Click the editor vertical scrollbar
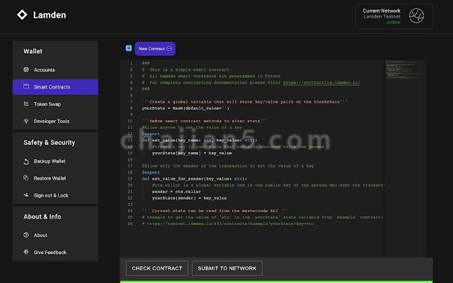 (x=424, y=158)
